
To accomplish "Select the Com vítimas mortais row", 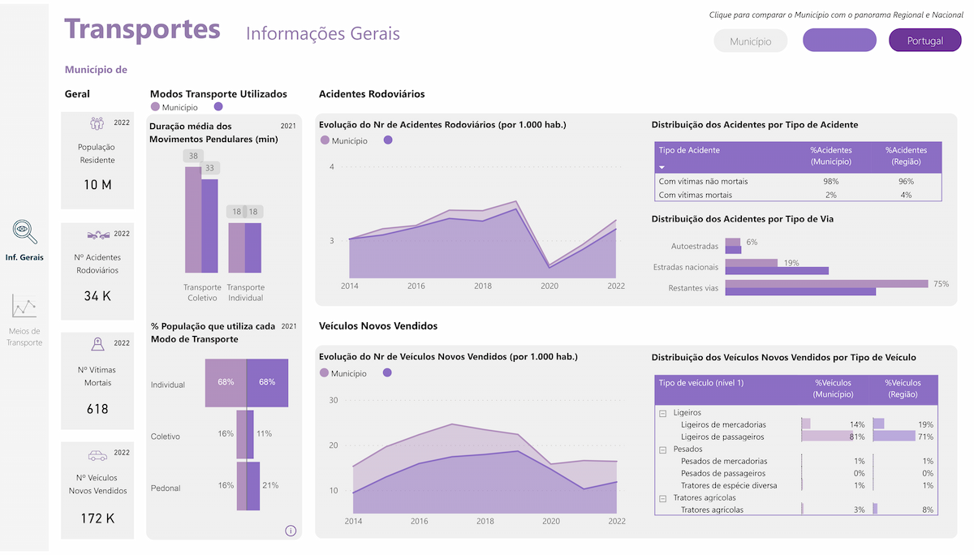I will coord(798,195).
